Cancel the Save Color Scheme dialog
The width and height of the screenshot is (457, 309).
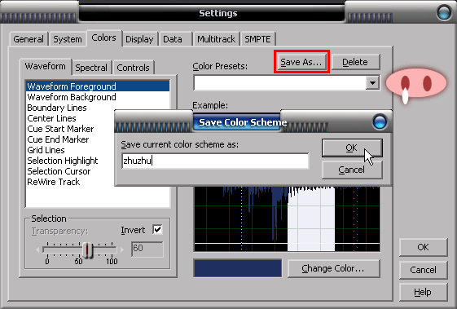coord(352,170)
